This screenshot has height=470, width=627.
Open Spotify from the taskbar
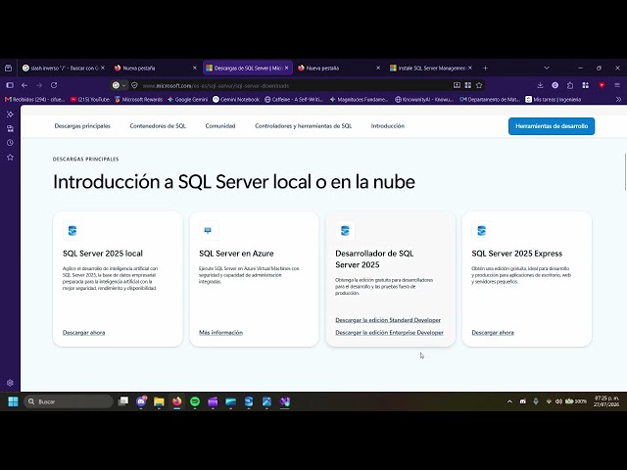tap(195, 401)
